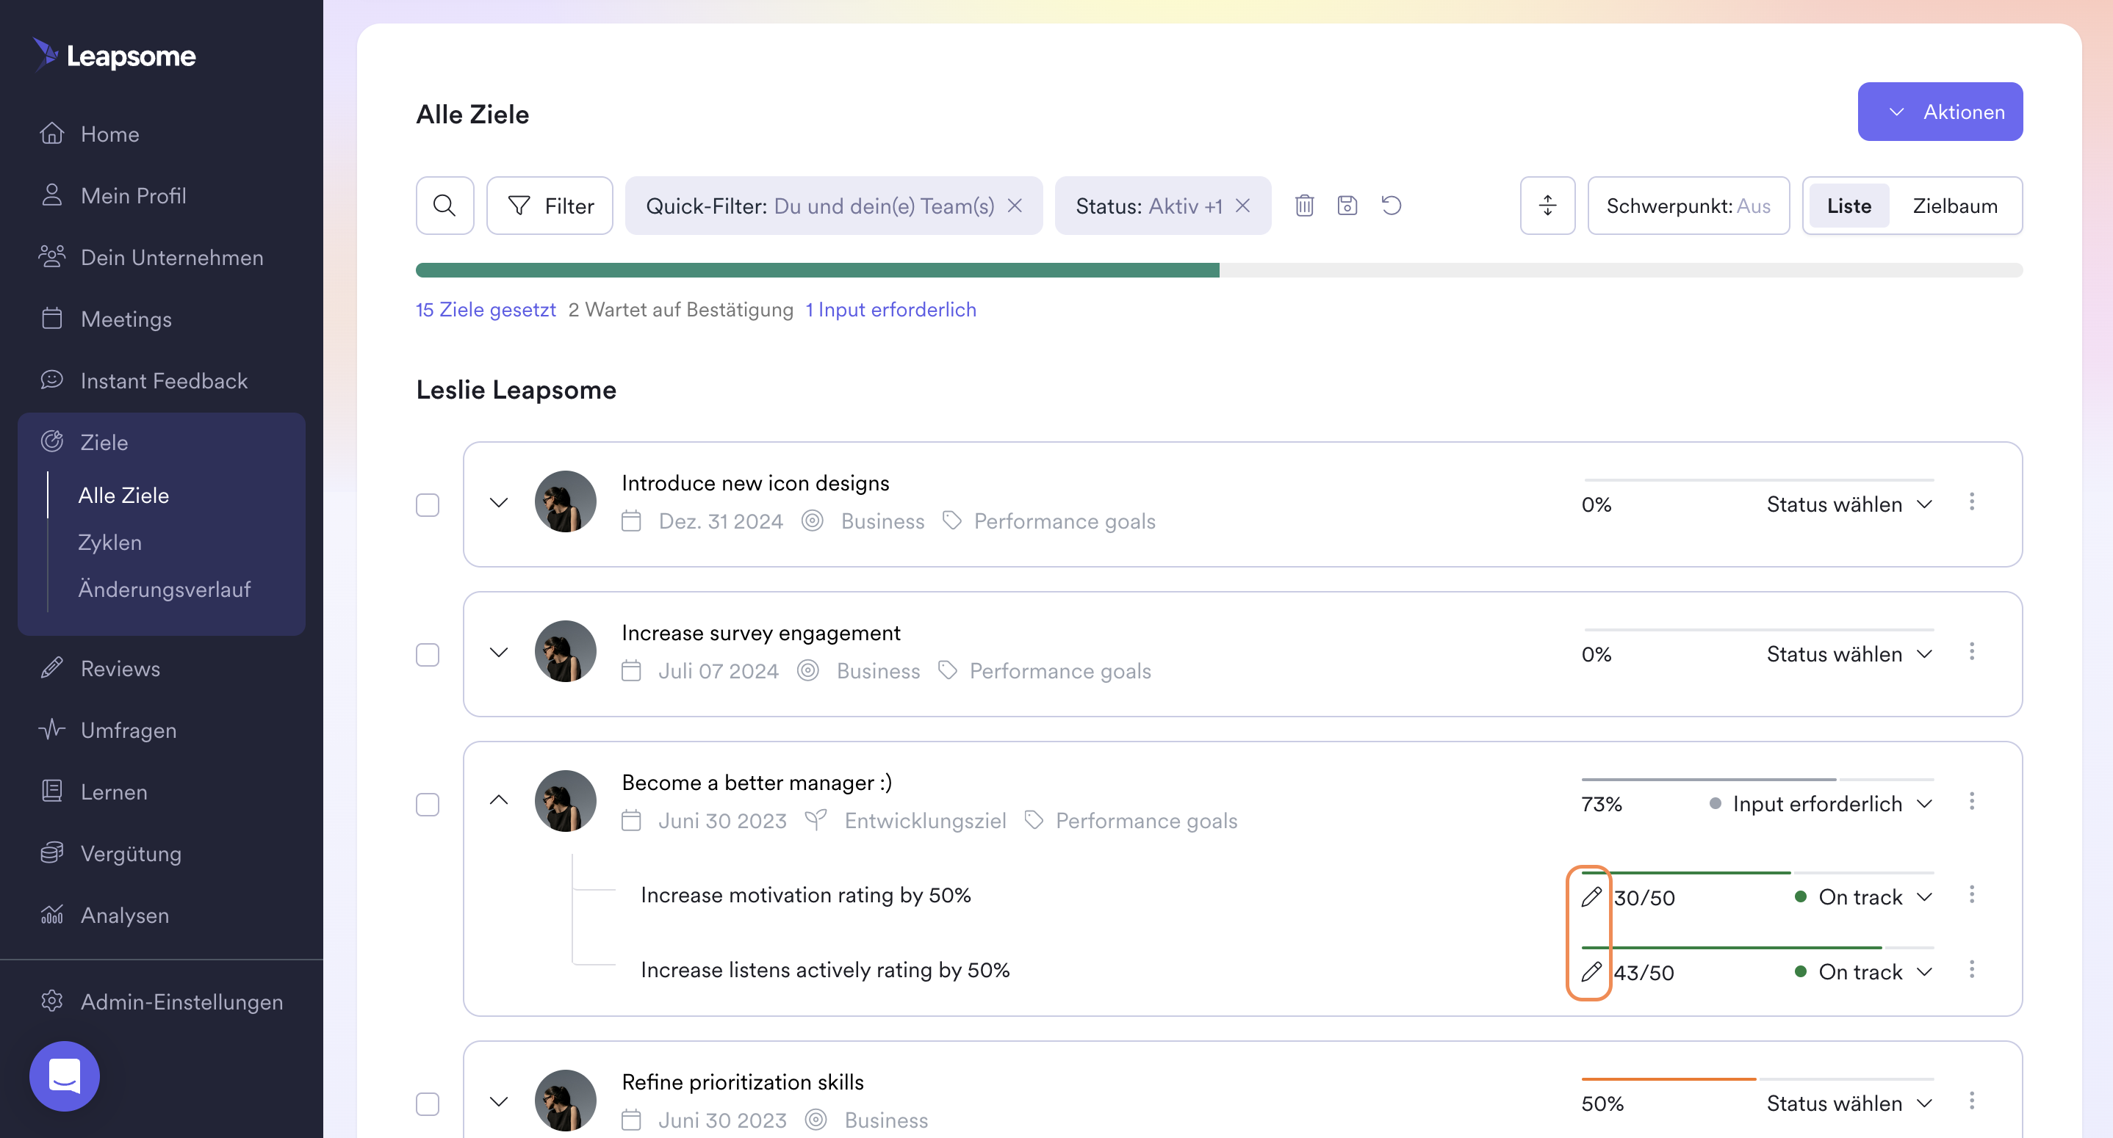Image resolution: width=2113 pixels, height=1138 pixels.
Task: Open three-dot menu for Become a better manager
Action: click(1972, 802)
